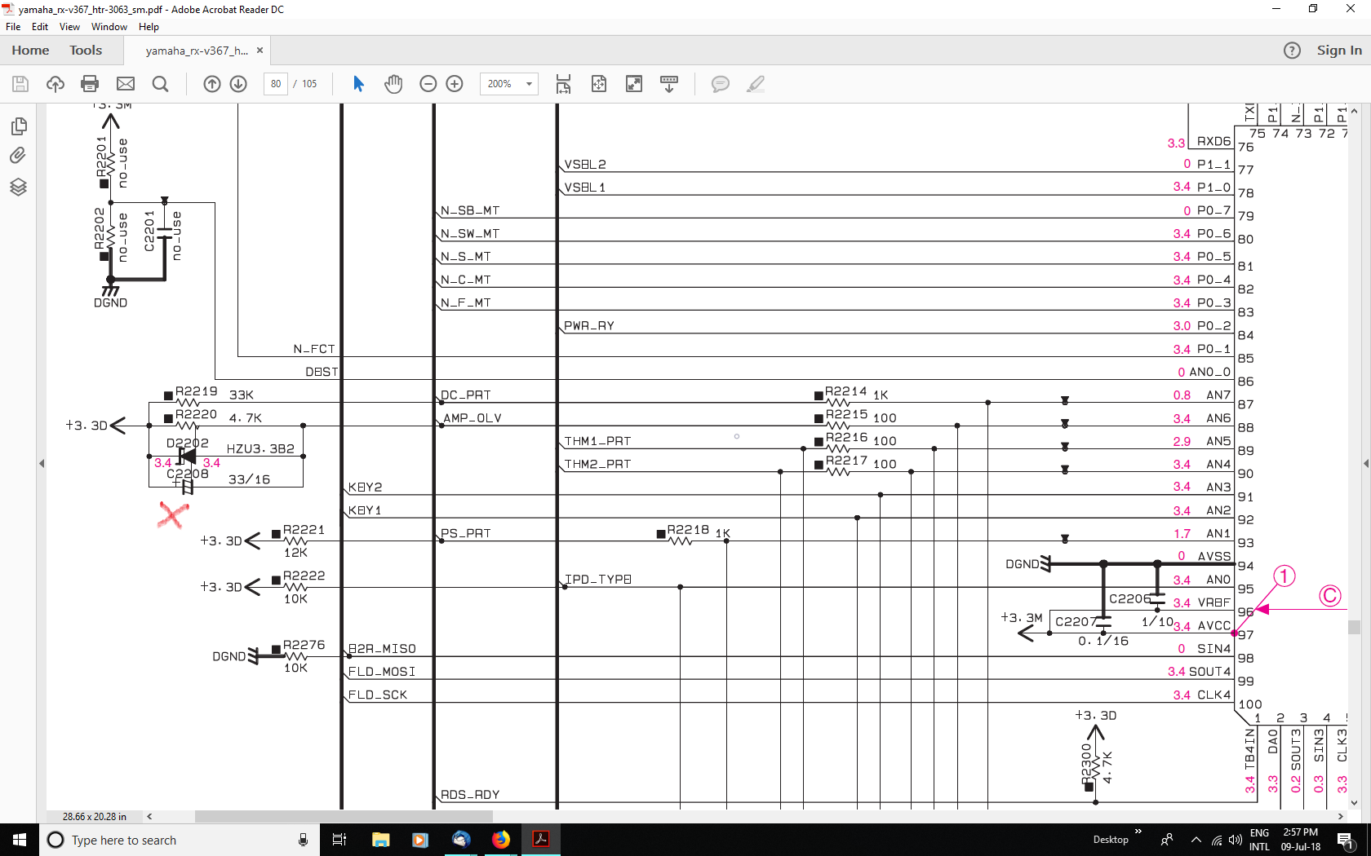Click the ENG INTL language indicator
The image size is (1371, 856).
pos(1259,840)
